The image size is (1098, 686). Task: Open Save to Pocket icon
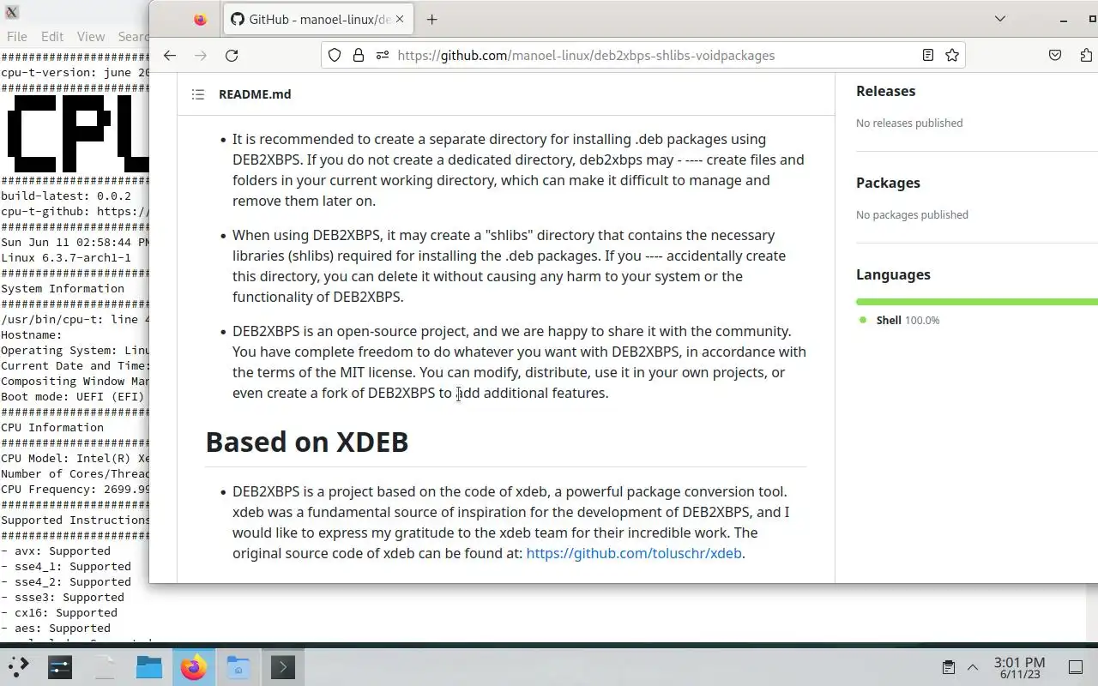point(1055,55)
